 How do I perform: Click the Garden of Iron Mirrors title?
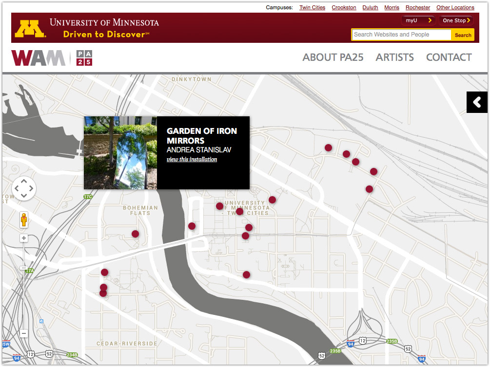click(201, 136)
